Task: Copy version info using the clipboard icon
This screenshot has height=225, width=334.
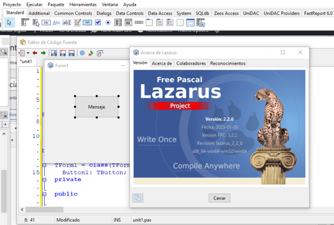Action: [138, 198]
